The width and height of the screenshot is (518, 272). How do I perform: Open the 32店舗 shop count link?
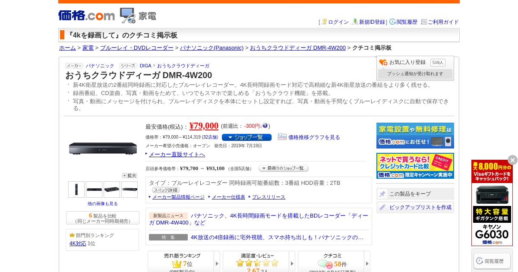(x=210, y=137)
